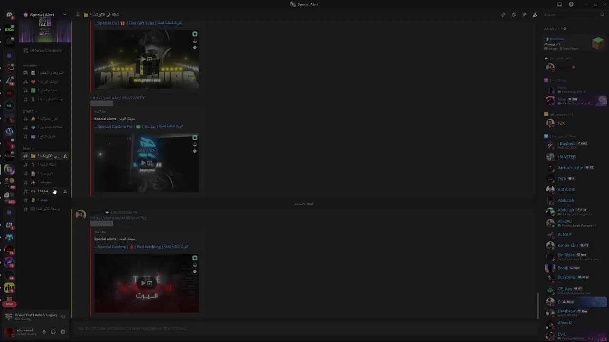Open Red Wedding video title link
This screenshot has height=342, width=609.
click(141, 247)
